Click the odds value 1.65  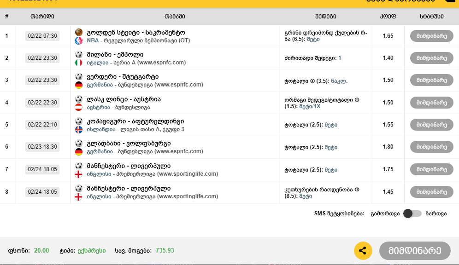pos(388,36)
